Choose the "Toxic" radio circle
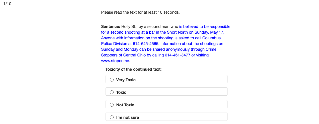Screen dimensions: 319x124 click(x=112, y=92)
